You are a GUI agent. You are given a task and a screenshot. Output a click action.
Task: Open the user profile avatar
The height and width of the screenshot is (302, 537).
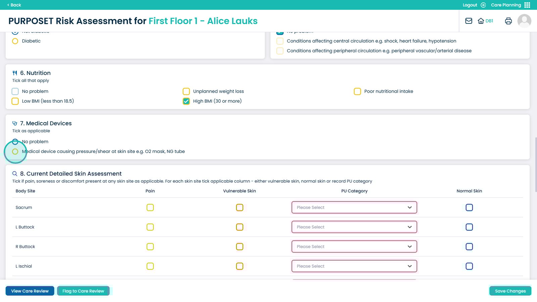point(524,21)
